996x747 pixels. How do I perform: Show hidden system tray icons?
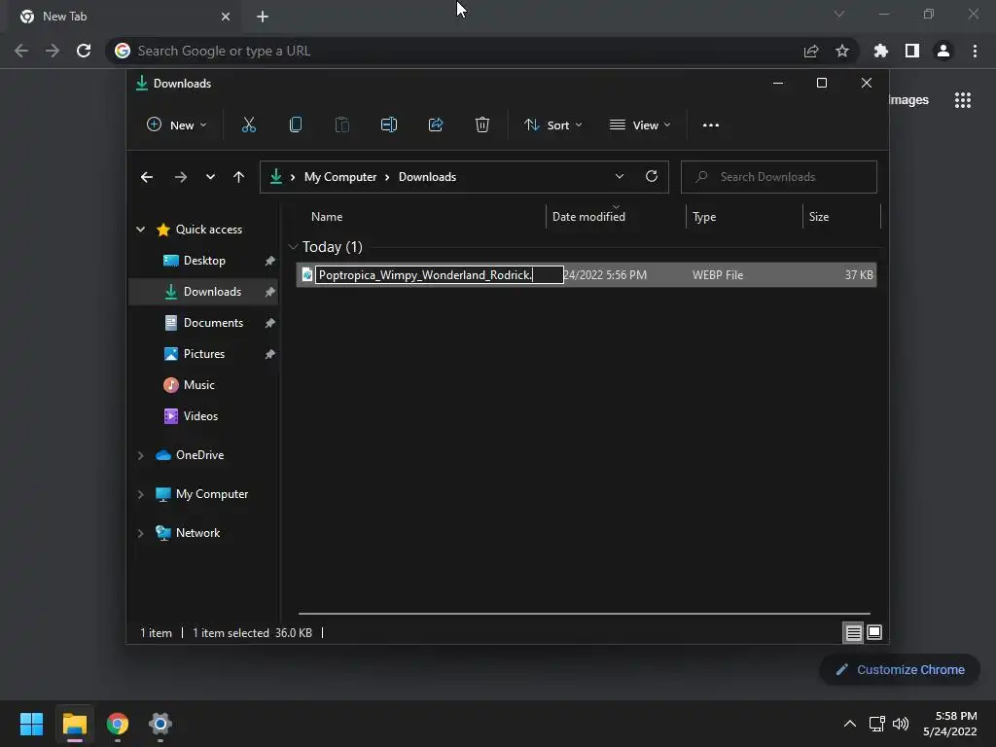850,724
